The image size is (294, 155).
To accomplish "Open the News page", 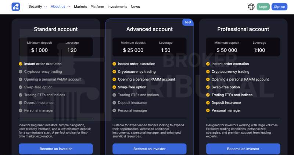I will pos(135,7).
